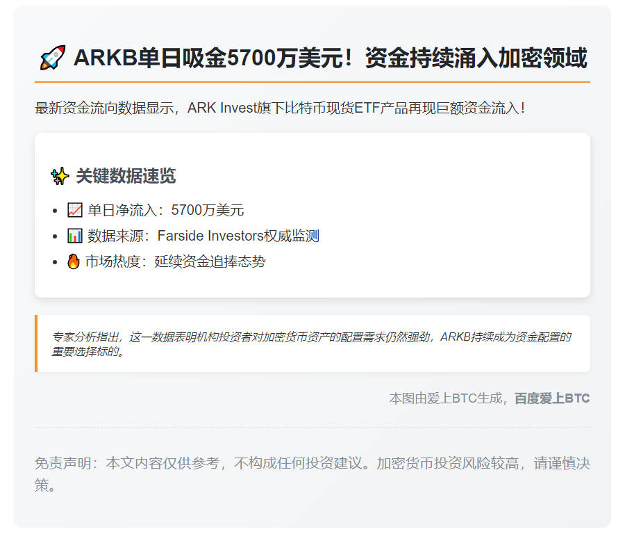Screen dimensions: 625x550
Task: Click the text 数据来源：Farside Investors权威监测
Action: coord(203,236)
